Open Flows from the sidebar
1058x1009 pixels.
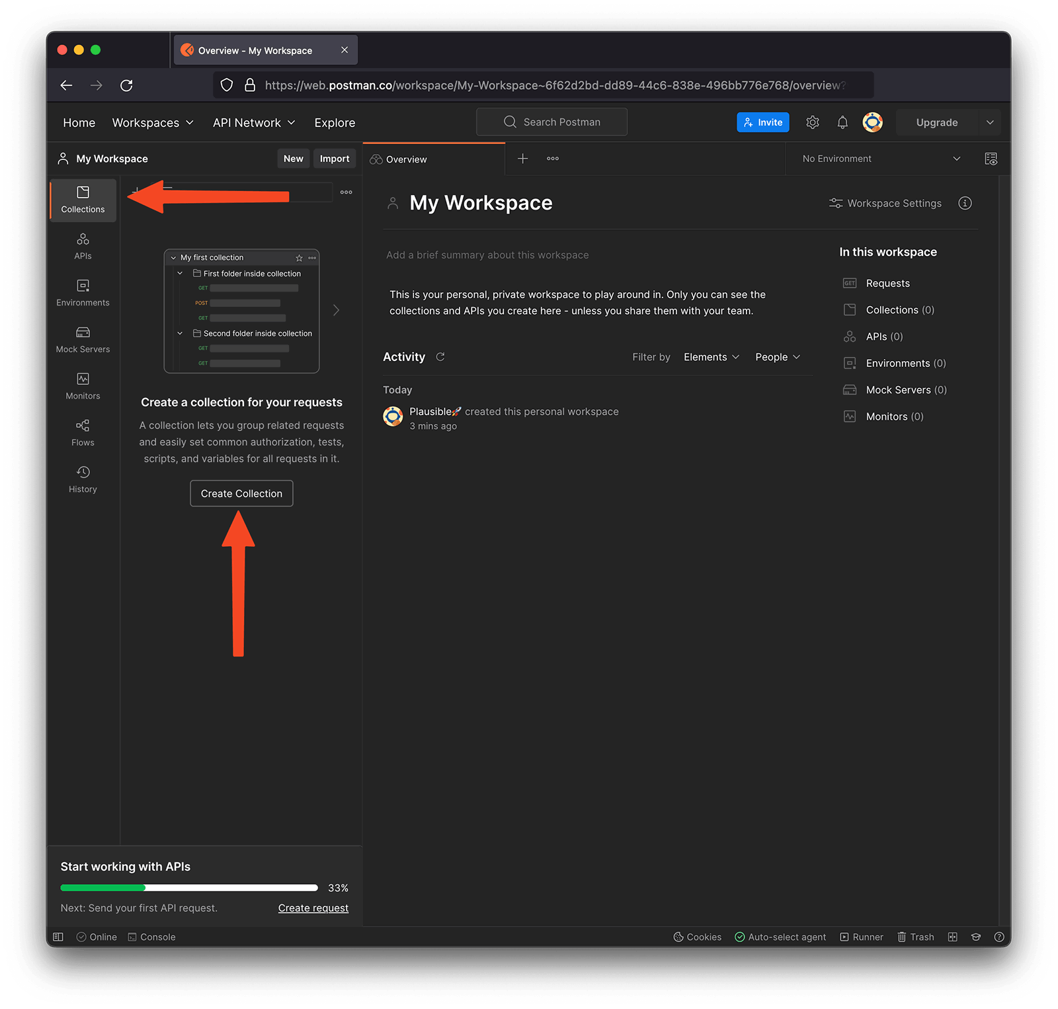pyautogui.click(x=83, y=433)
